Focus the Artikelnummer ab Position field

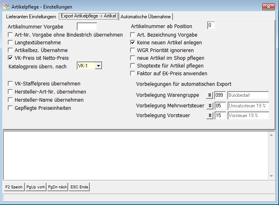[x=211, y=26]
